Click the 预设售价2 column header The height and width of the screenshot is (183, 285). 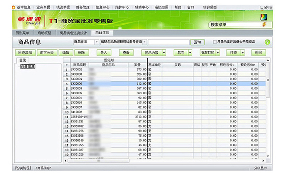(248, 65)
